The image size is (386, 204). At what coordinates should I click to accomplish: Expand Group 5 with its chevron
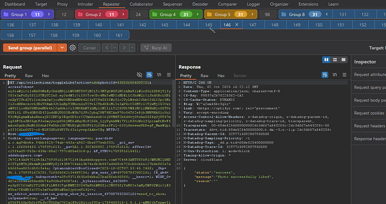tap(253, 14)
